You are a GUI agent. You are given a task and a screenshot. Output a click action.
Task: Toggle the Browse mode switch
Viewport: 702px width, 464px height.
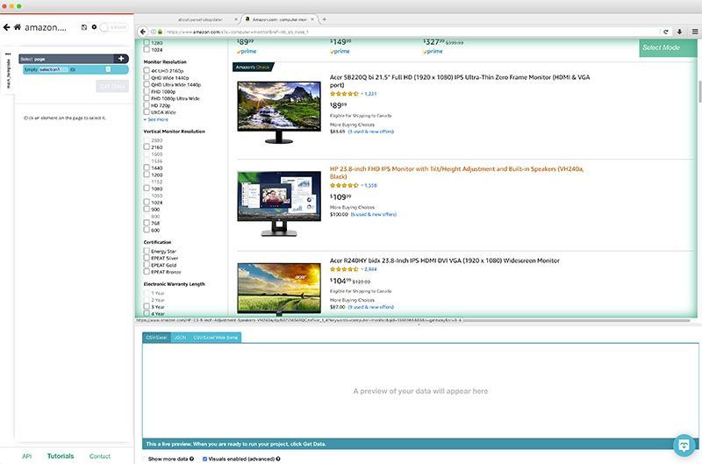[113, 27]
